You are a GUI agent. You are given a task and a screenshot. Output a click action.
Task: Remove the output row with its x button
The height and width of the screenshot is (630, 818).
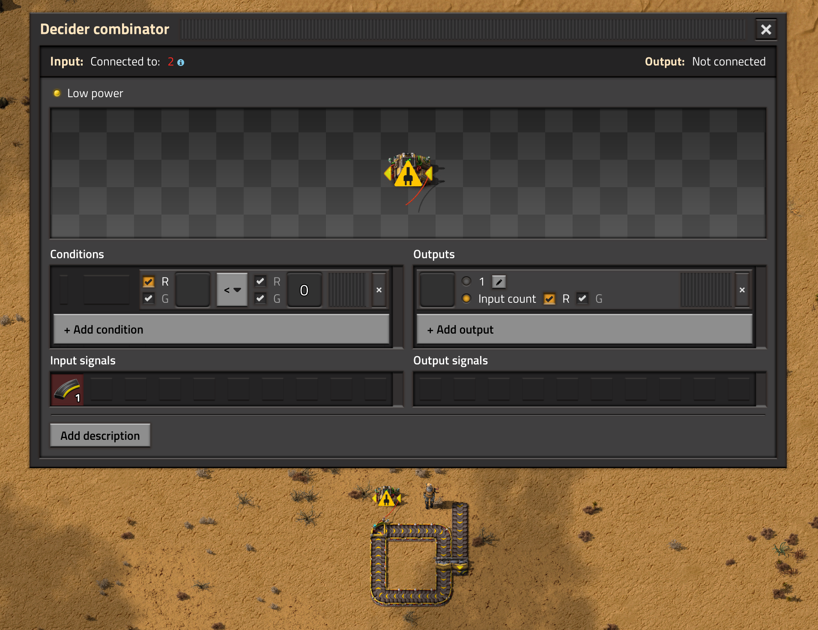click(742, 290)
